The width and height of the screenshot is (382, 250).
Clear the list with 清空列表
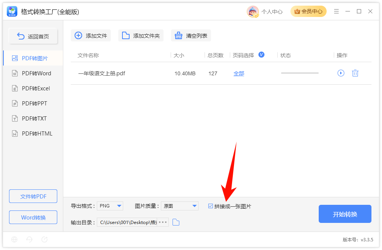click(191, 35)
